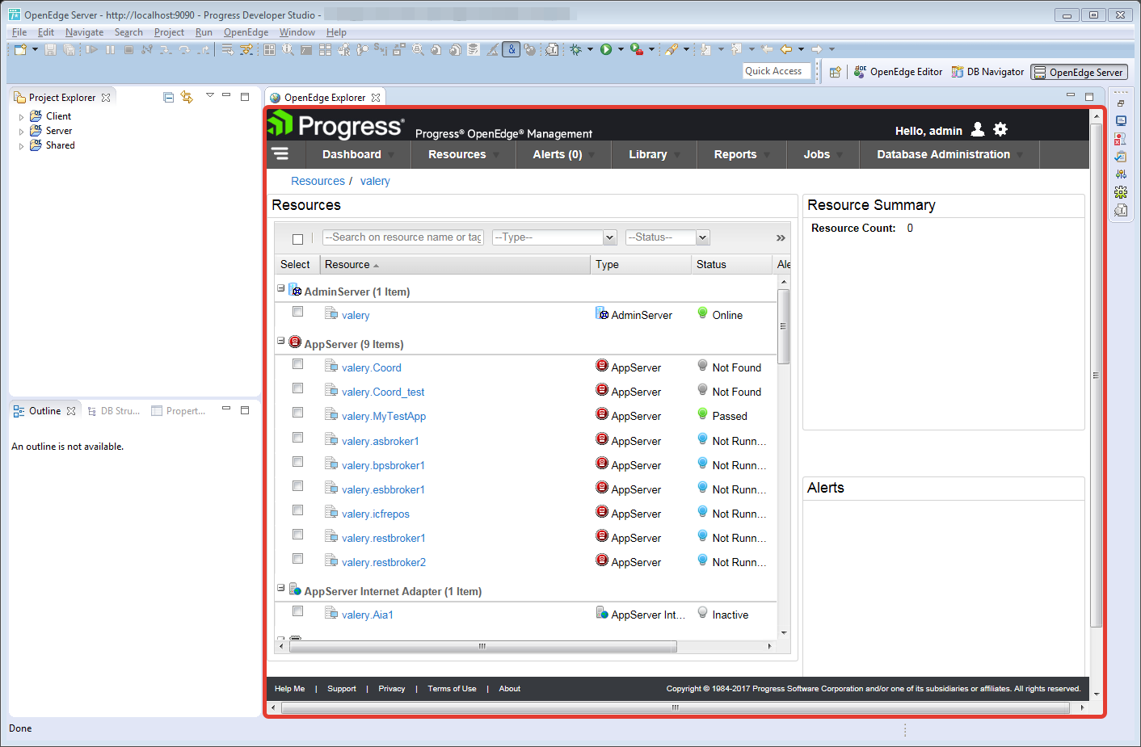Click the Progress logo
Viewport: 1141px width, 747px height.
[x=335, y=125]
